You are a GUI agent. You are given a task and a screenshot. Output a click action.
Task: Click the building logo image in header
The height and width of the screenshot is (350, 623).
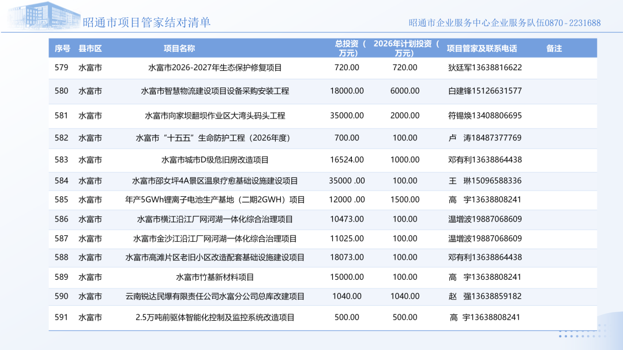coord(43,16)
